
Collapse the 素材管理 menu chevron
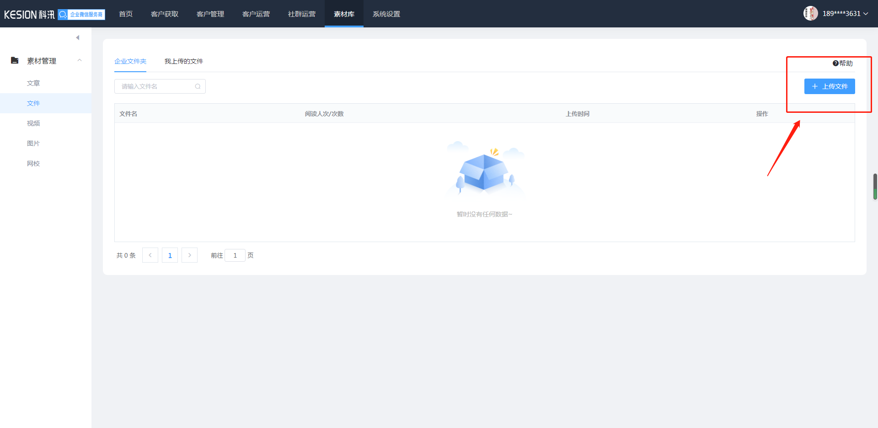point(80,60)
